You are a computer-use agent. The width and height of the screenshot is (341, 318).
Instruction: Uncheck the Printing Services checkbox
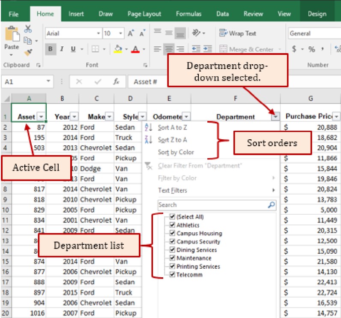(172, 266)
